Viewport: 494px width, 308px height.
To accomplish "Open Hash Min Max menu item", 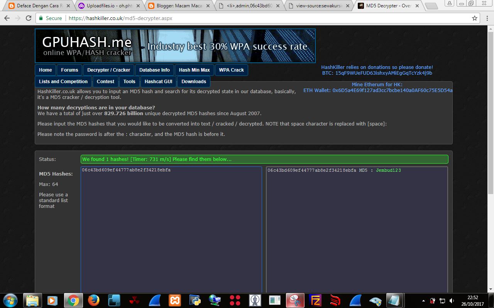I will 195,70.
